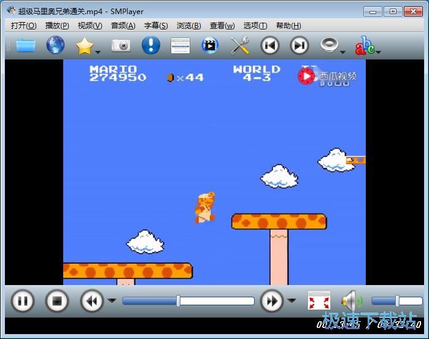This screenshot has height=339, width=429.
Task: Mute the audio with the speaker icon
Action: click(x=352, y=301)
